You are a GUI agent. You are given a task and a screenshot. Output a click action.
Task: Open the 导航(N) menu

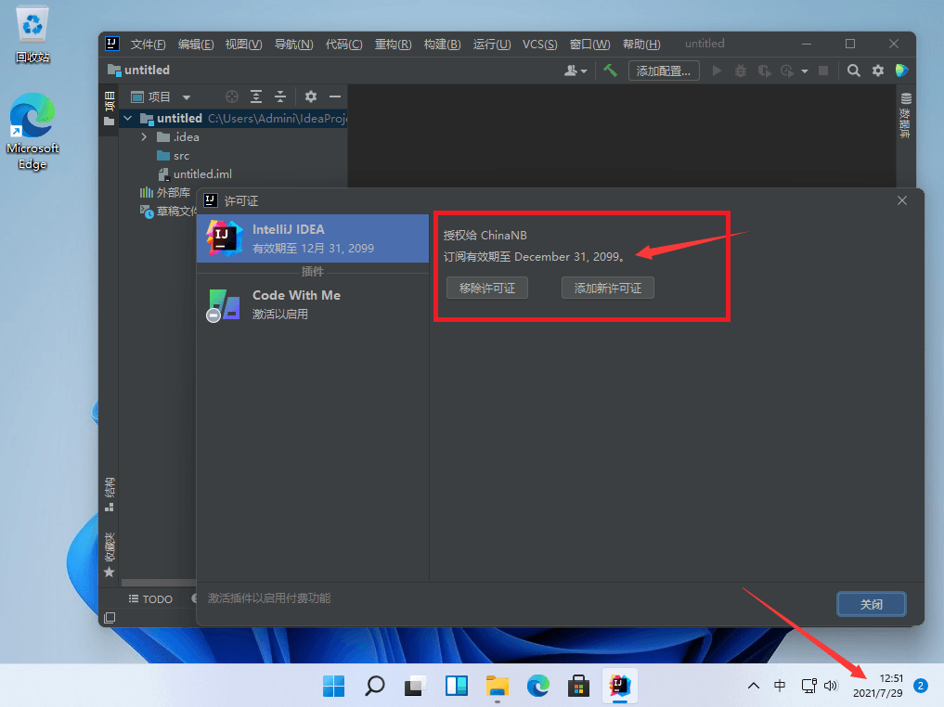(x=293, y=44)
